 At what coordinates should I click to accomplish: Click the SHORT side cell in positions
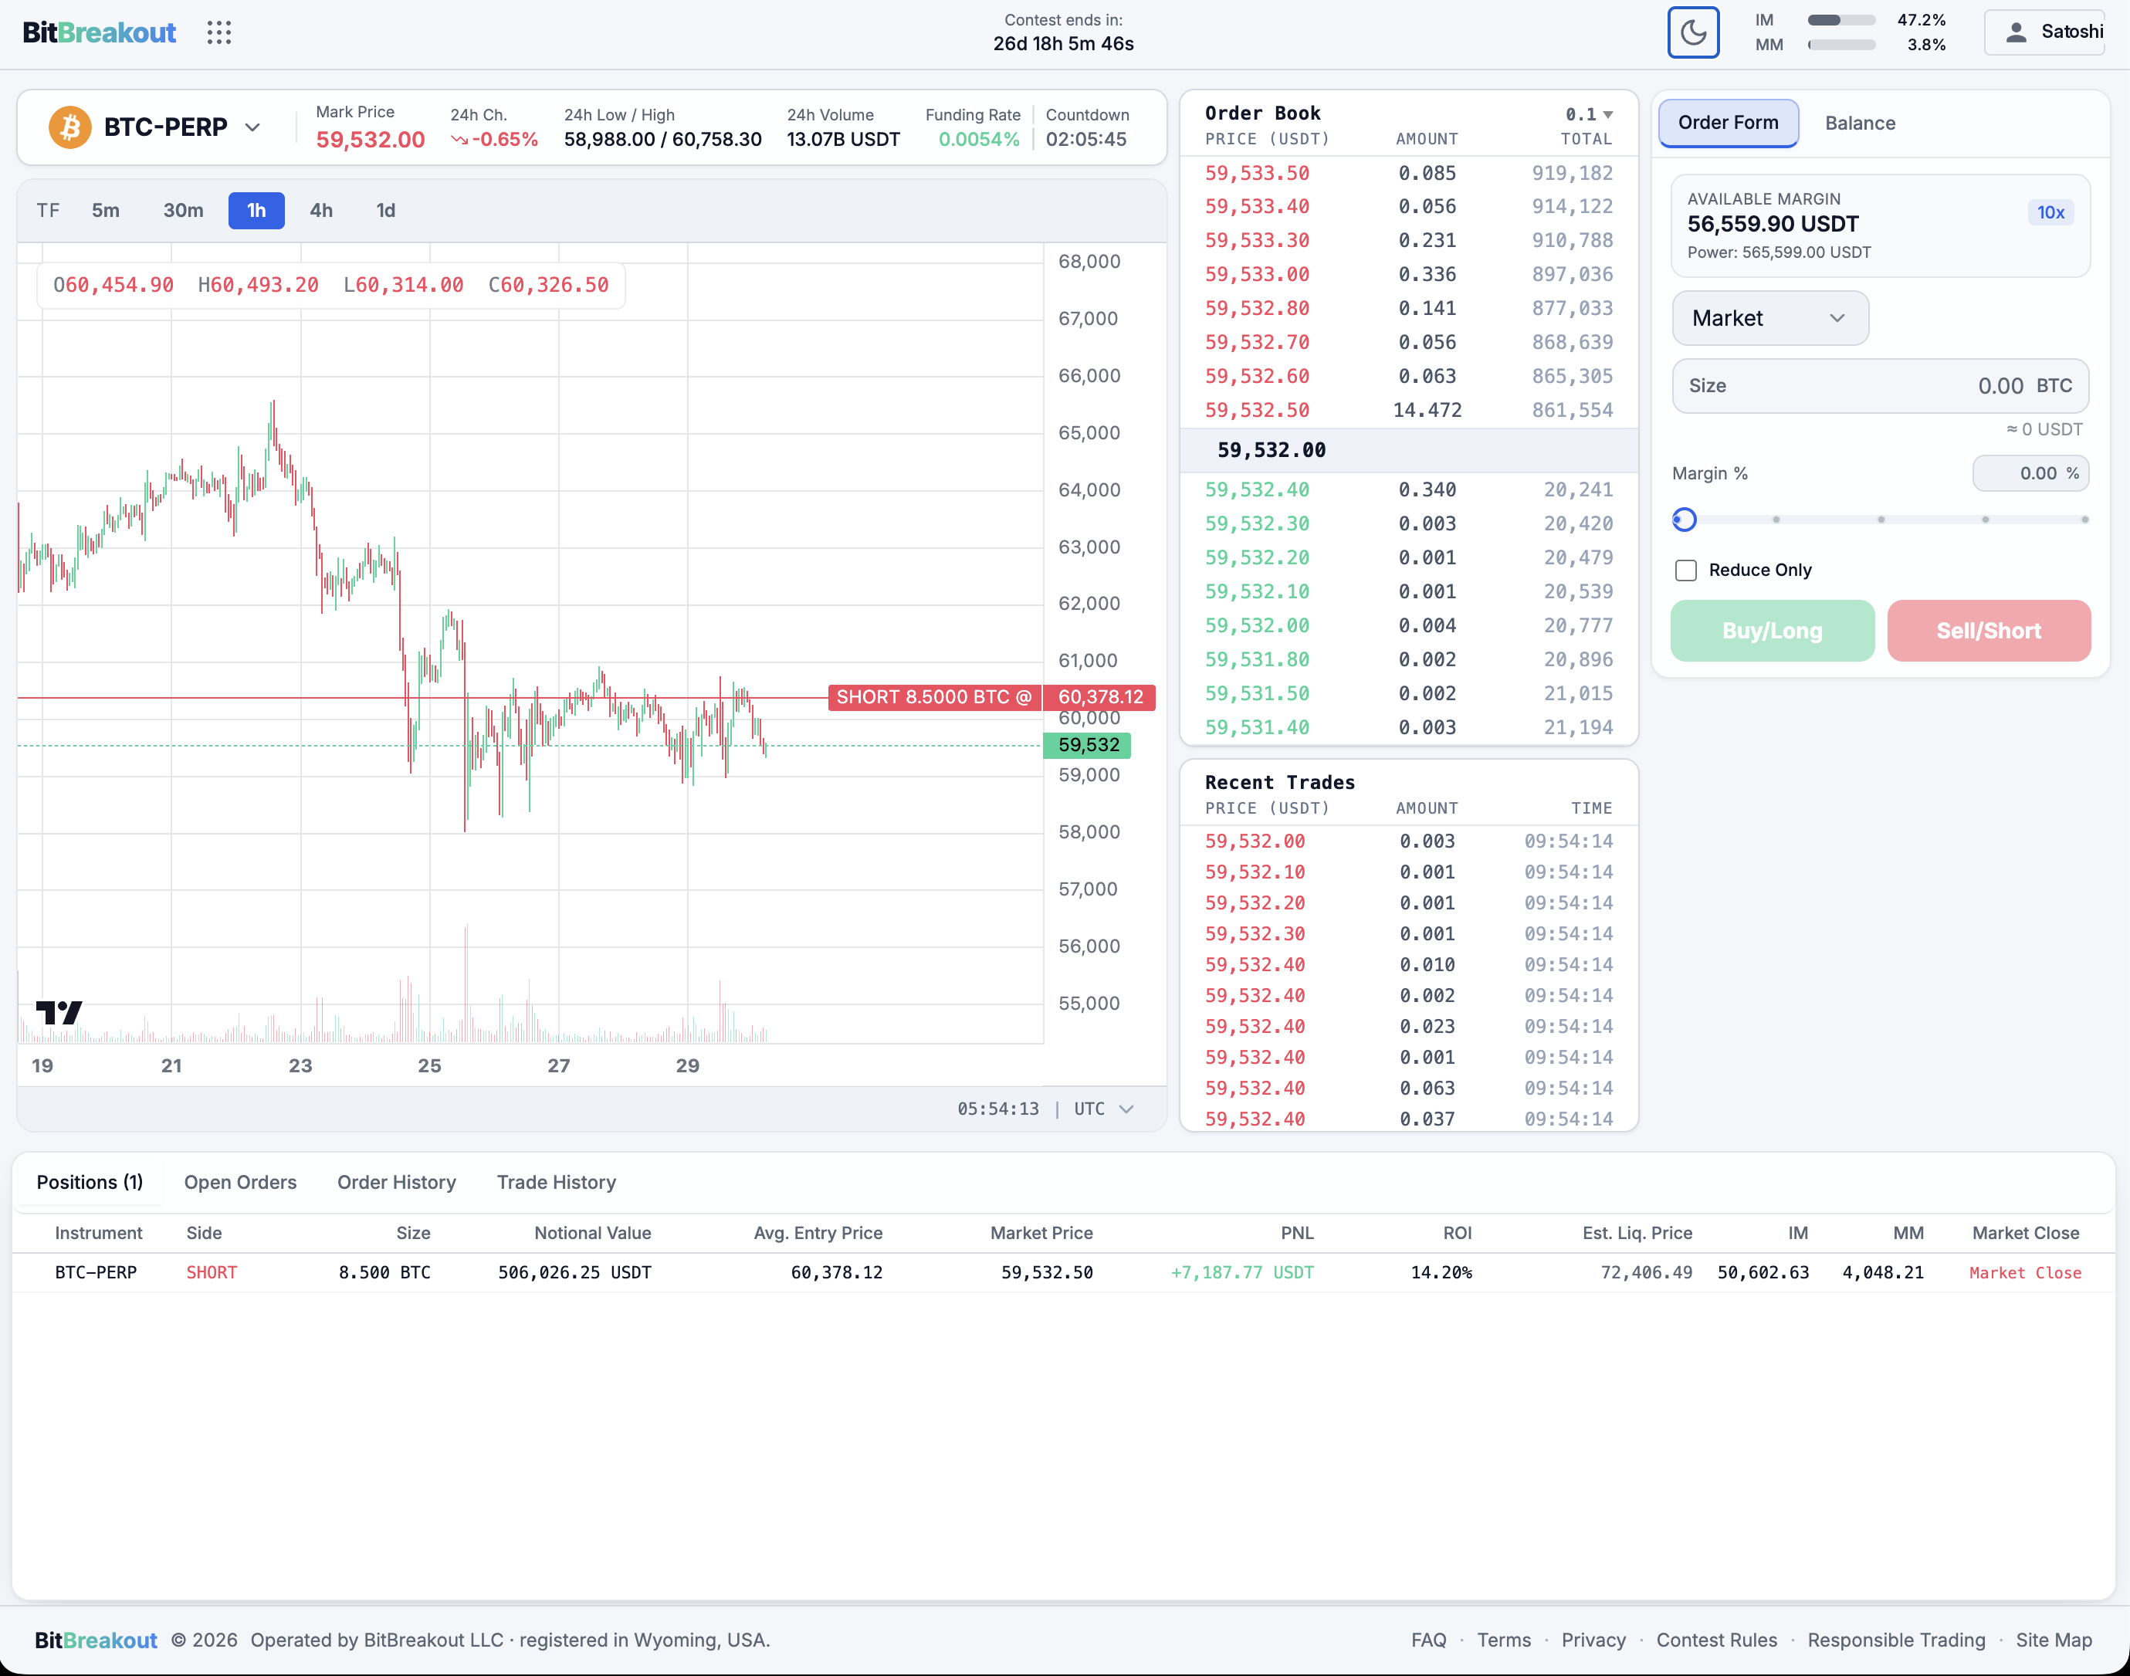212,1273
